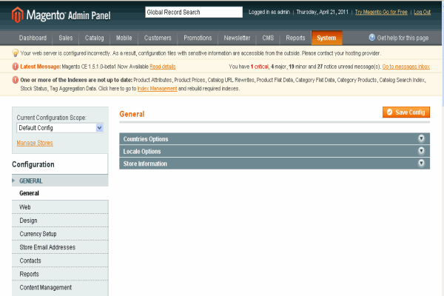The image size is (444, 296).
Task: Open the Customers menu
Action: click(x=158, y=38)
